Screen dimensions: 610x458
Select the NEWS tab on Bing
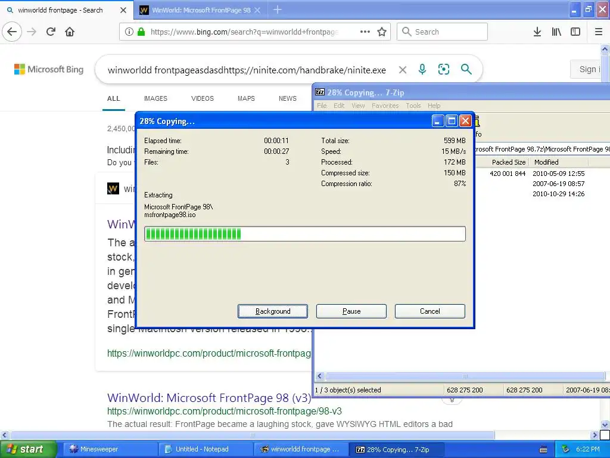288,98
